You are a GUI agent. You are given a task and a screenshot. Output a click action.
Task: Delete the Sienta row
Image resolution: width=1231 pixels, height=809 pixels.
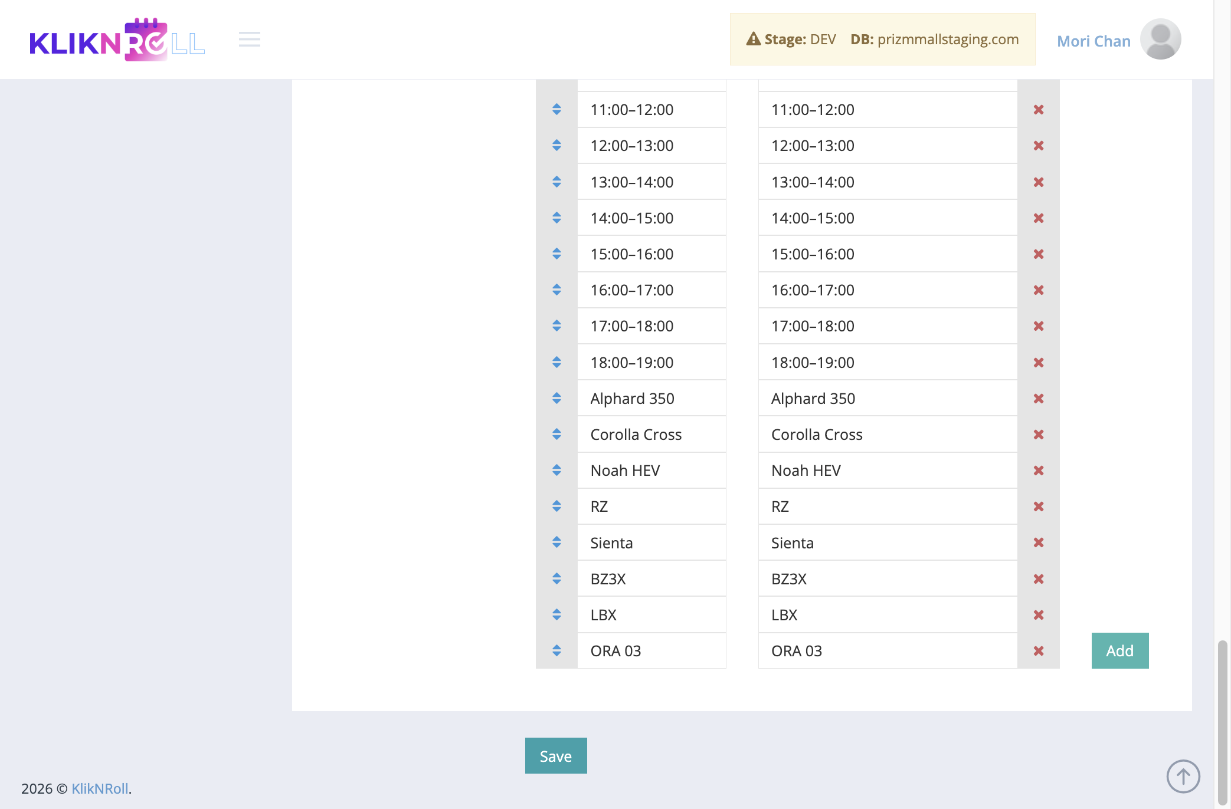1039,542
